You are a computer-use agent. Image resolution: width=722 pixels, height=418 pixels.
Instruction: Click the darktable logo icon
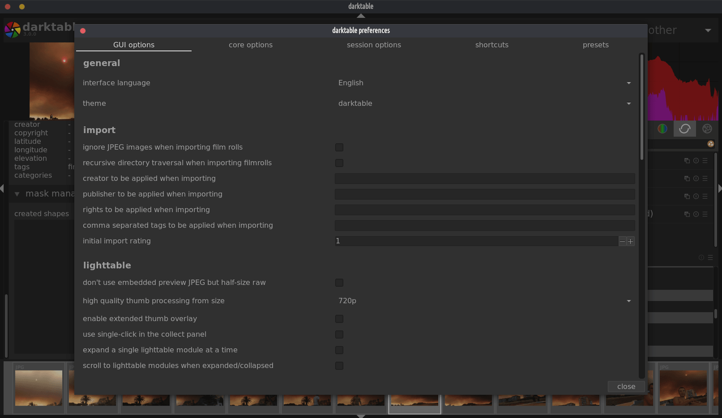coord(13,30)
